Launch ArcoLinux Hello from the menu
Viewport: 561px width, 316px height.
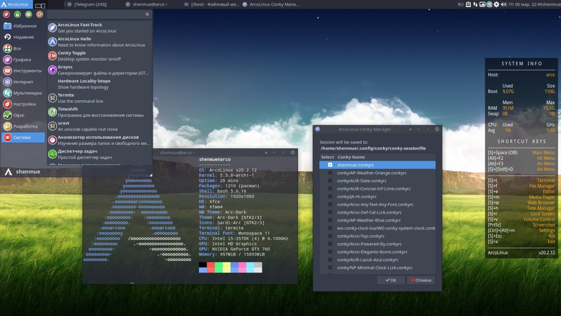coord(99,42)
